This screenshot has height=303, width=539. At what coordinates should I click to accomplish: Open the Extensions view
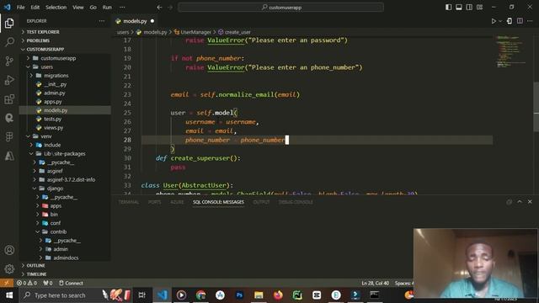tap(9, 99)
